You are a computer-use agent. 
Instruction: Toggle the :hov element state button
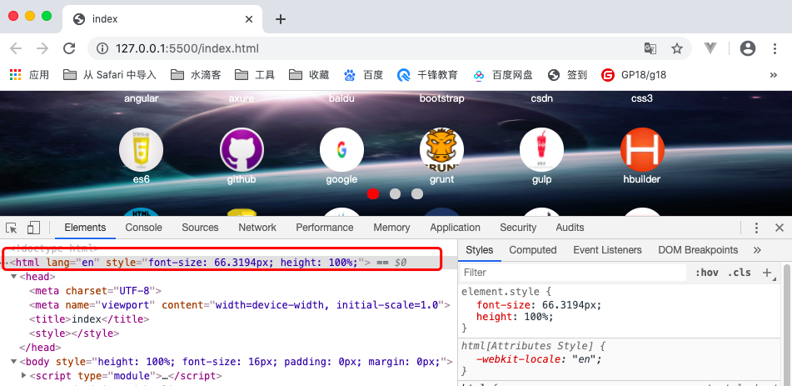(x=707, y=273)
